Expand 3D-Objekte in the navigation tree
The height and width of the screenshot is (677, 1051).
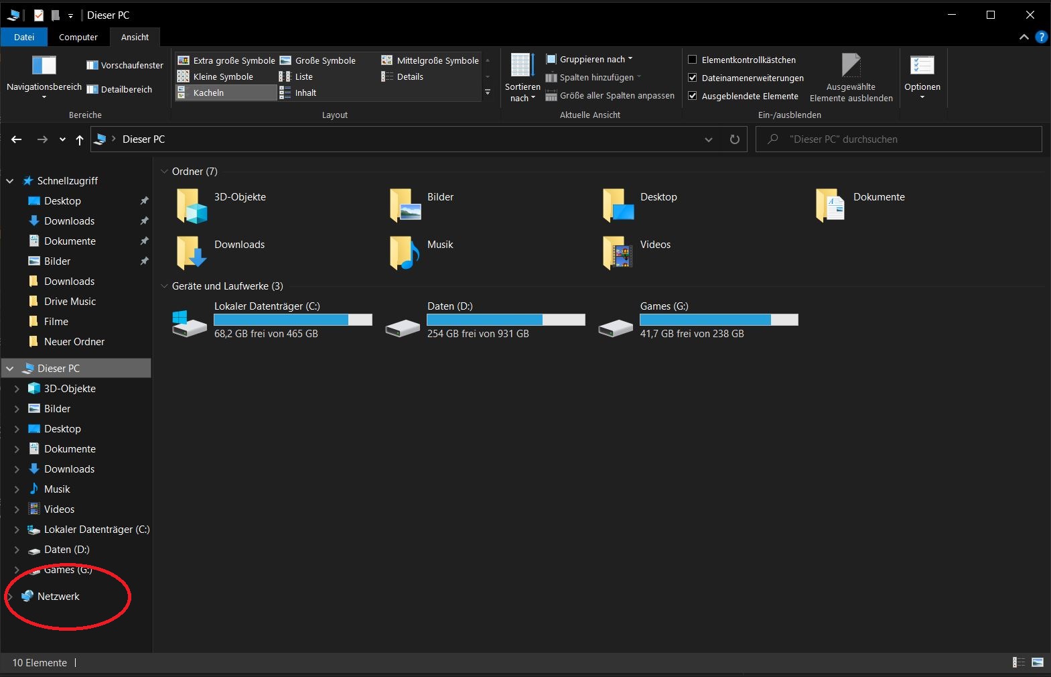click(17, 389)
